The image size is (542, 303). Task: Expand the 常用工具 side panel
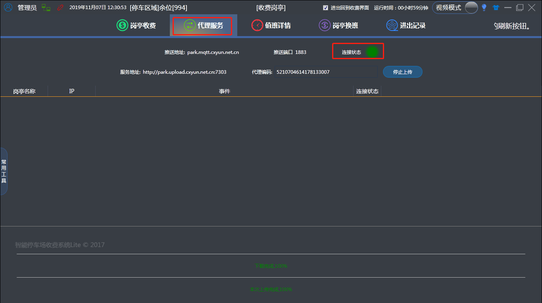click(4, 171)
